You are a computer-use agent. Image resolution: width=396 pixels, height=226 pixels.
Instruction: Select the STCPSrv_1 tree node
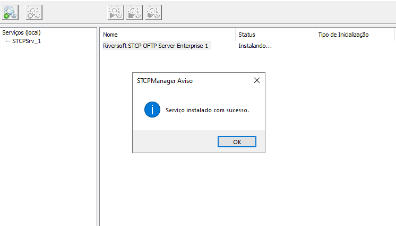(x=27, y=41)
